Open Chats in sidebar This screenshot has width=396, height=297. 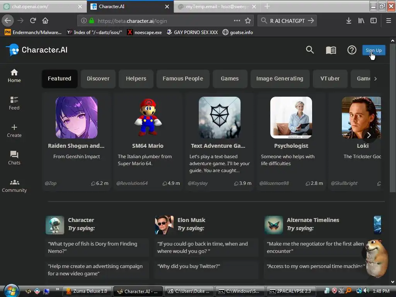coord(14,158)
